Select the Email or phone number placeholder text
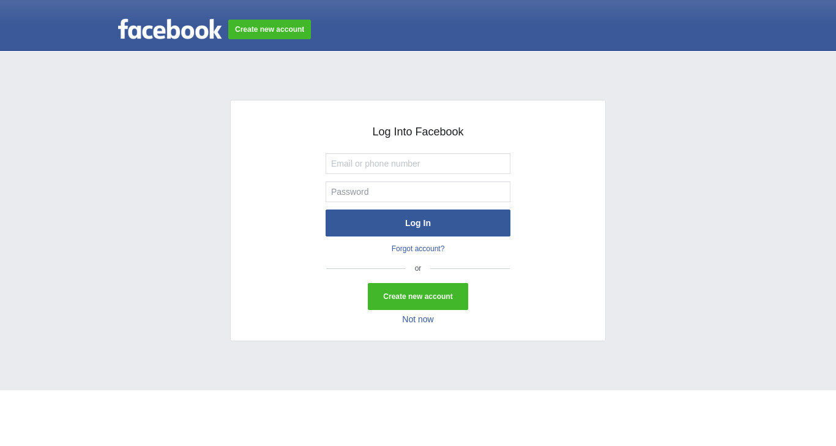 coord(376,164)
